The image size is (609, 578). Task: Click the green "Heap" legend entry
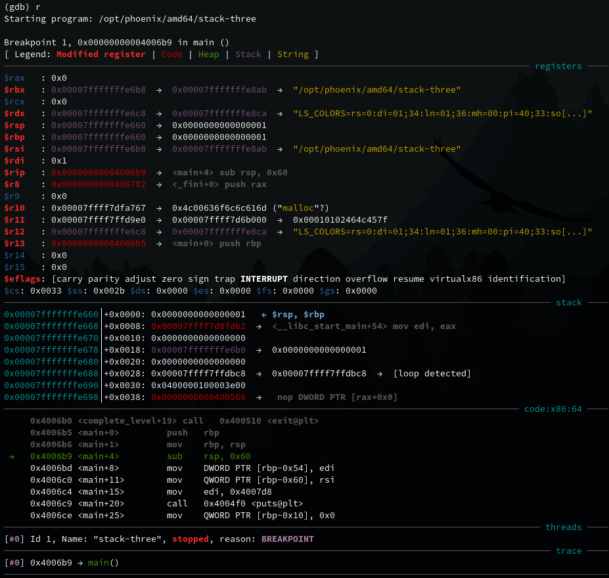tap(208, 55)
